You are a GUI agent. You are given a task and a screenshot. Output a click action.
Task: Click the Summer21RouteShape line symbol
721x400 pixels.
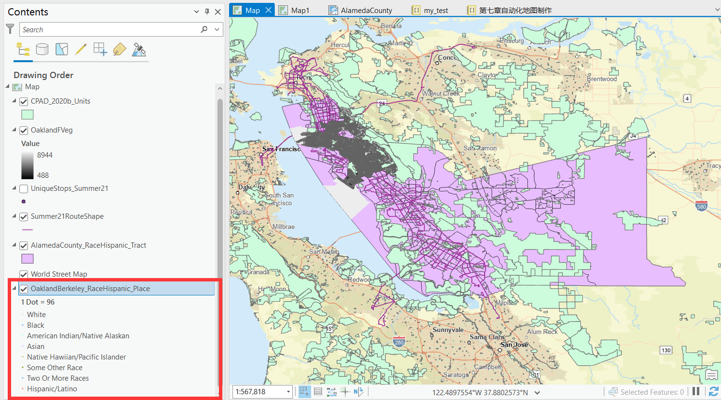[x=27, y=230]
